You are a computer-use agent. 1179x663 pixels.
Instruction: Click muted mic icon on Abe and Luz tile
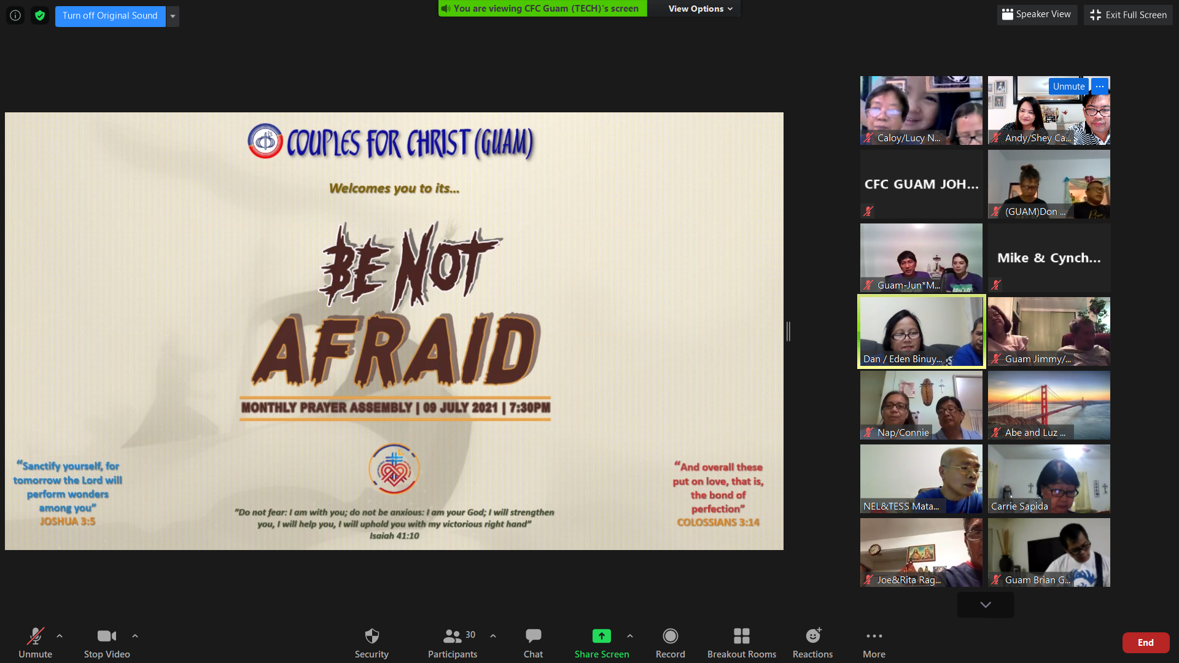coord(996,433)
